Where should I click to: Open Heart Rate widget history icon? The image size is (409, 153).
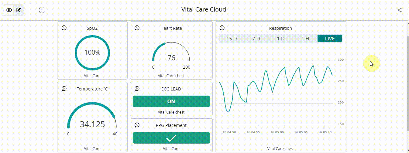pyautogui.click(x=137, y=28)
